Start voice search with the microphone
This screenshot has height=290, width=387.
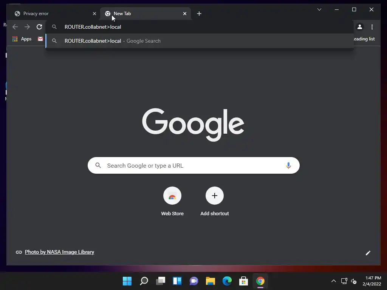pyautogui.click(x=288, y=165)
